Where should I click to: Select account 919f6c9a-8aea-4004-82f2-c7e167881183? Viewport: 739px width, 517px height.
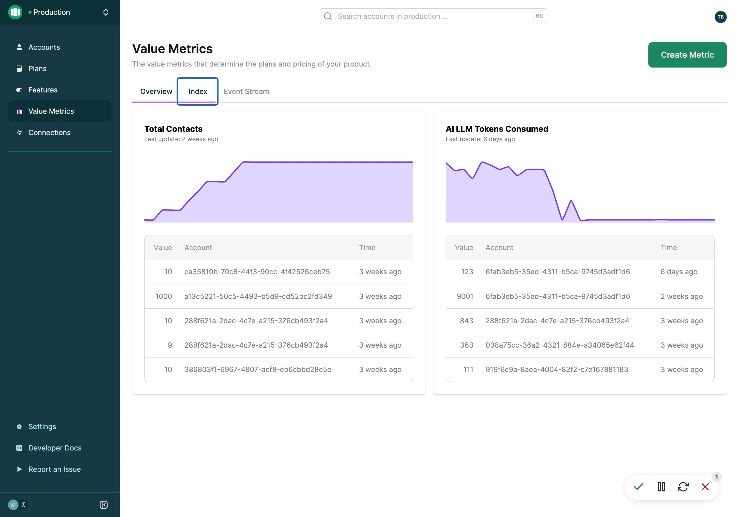(x=557, y=369)
